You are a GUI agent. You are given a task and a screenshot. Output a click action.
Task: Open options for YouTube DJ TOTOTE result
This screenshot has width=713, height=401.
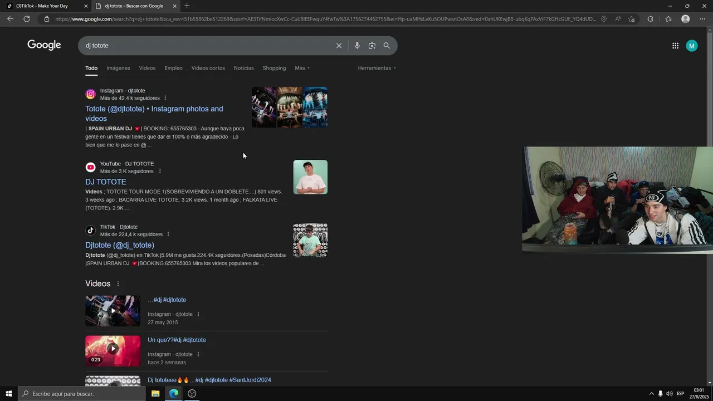coord(160,171)
